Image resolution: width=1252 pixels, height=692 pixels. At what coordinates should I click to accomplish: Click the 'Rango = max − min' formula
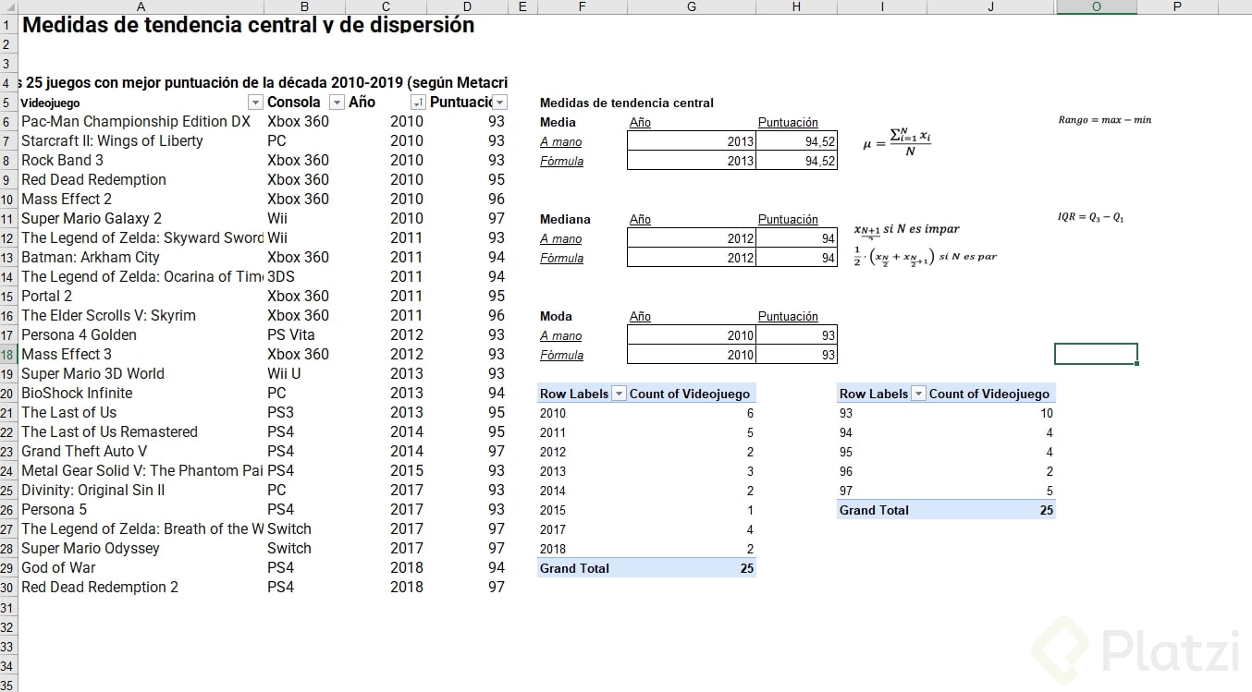pos(1105,120)
